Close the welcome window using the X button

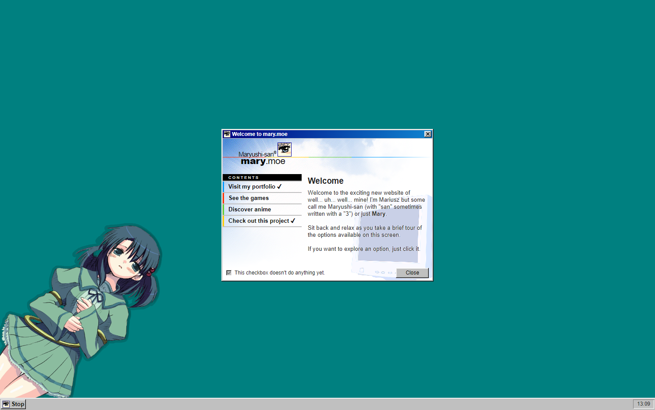(x=427, y=134)
